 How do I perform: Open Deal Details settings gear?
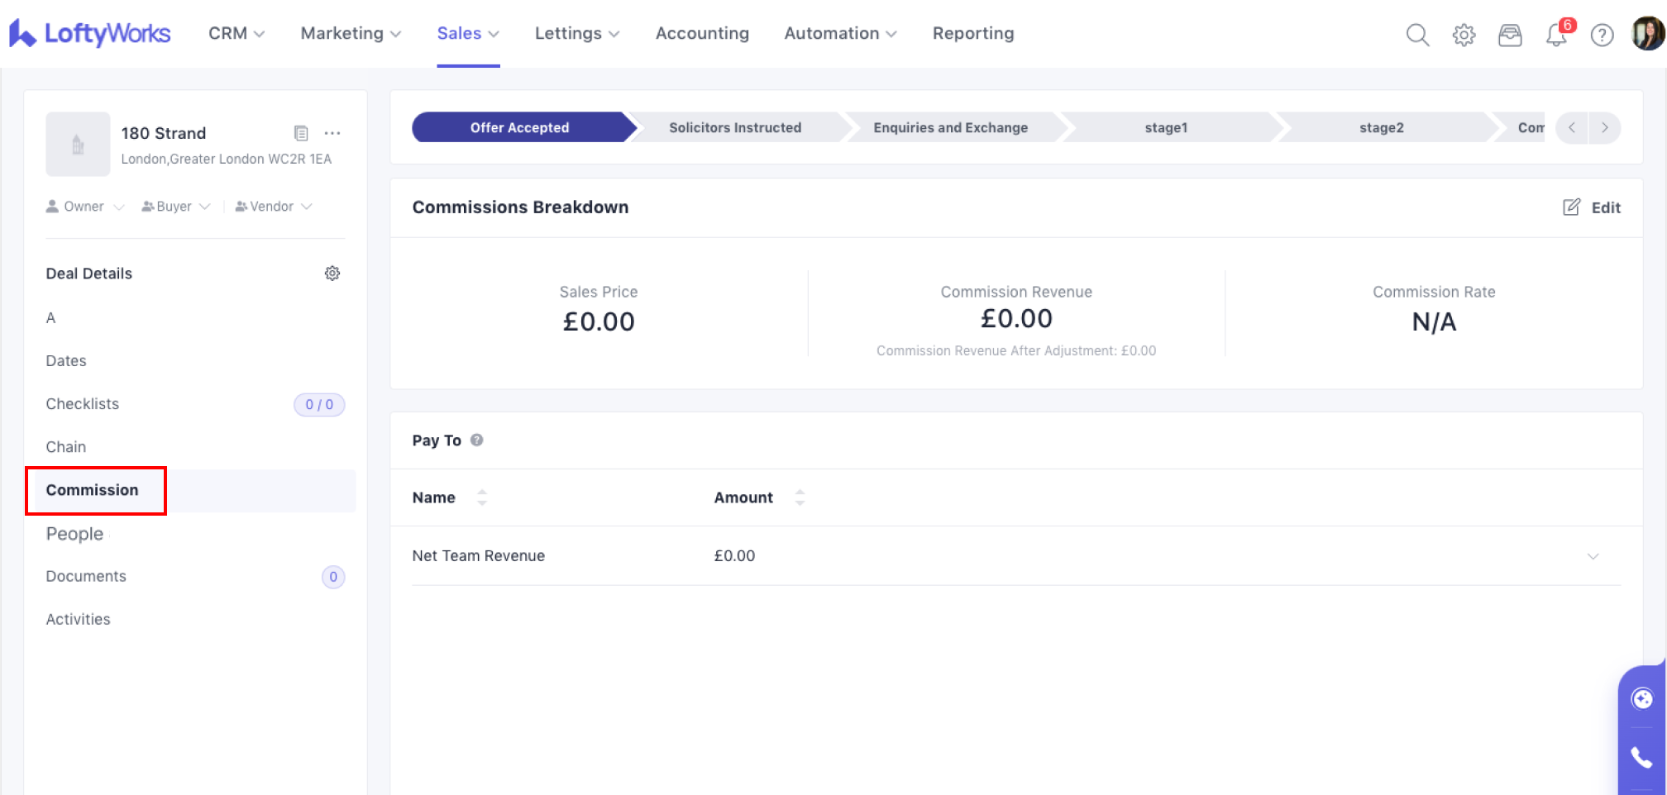coord(332,274)
